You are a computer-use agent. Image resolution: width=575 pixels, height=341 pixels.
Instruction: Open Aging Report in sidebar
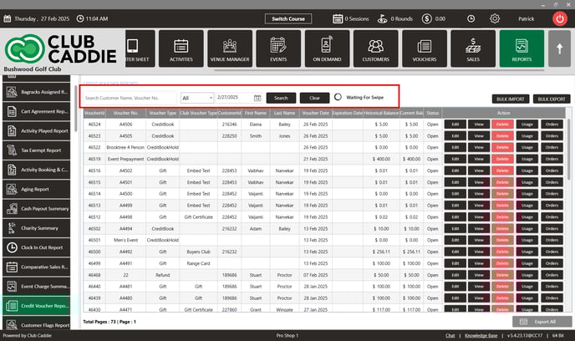click(x=36, y=189)
